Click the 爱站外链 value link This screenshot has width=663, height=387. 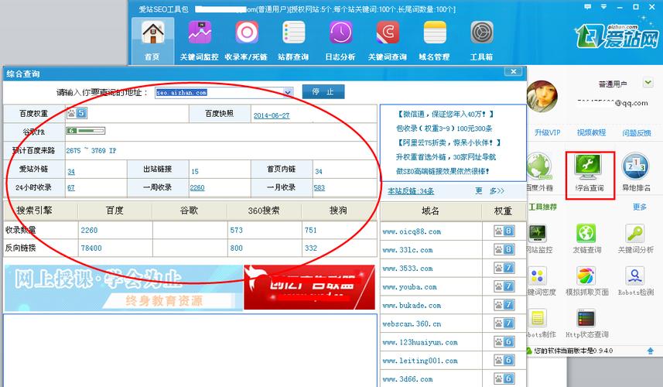(71, 172)
